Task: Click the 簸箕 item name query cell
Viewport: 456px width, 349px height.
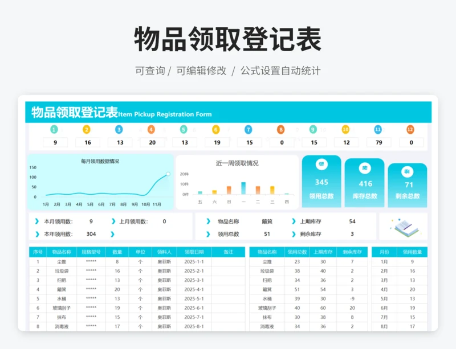Action: tap(267, 221)
